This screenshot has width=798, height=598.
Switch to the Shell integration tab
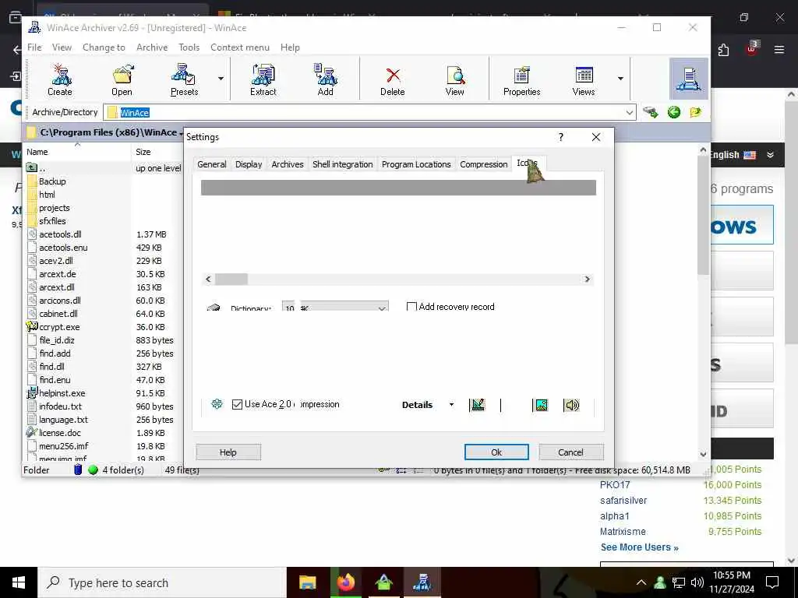(x=343, y=164)
